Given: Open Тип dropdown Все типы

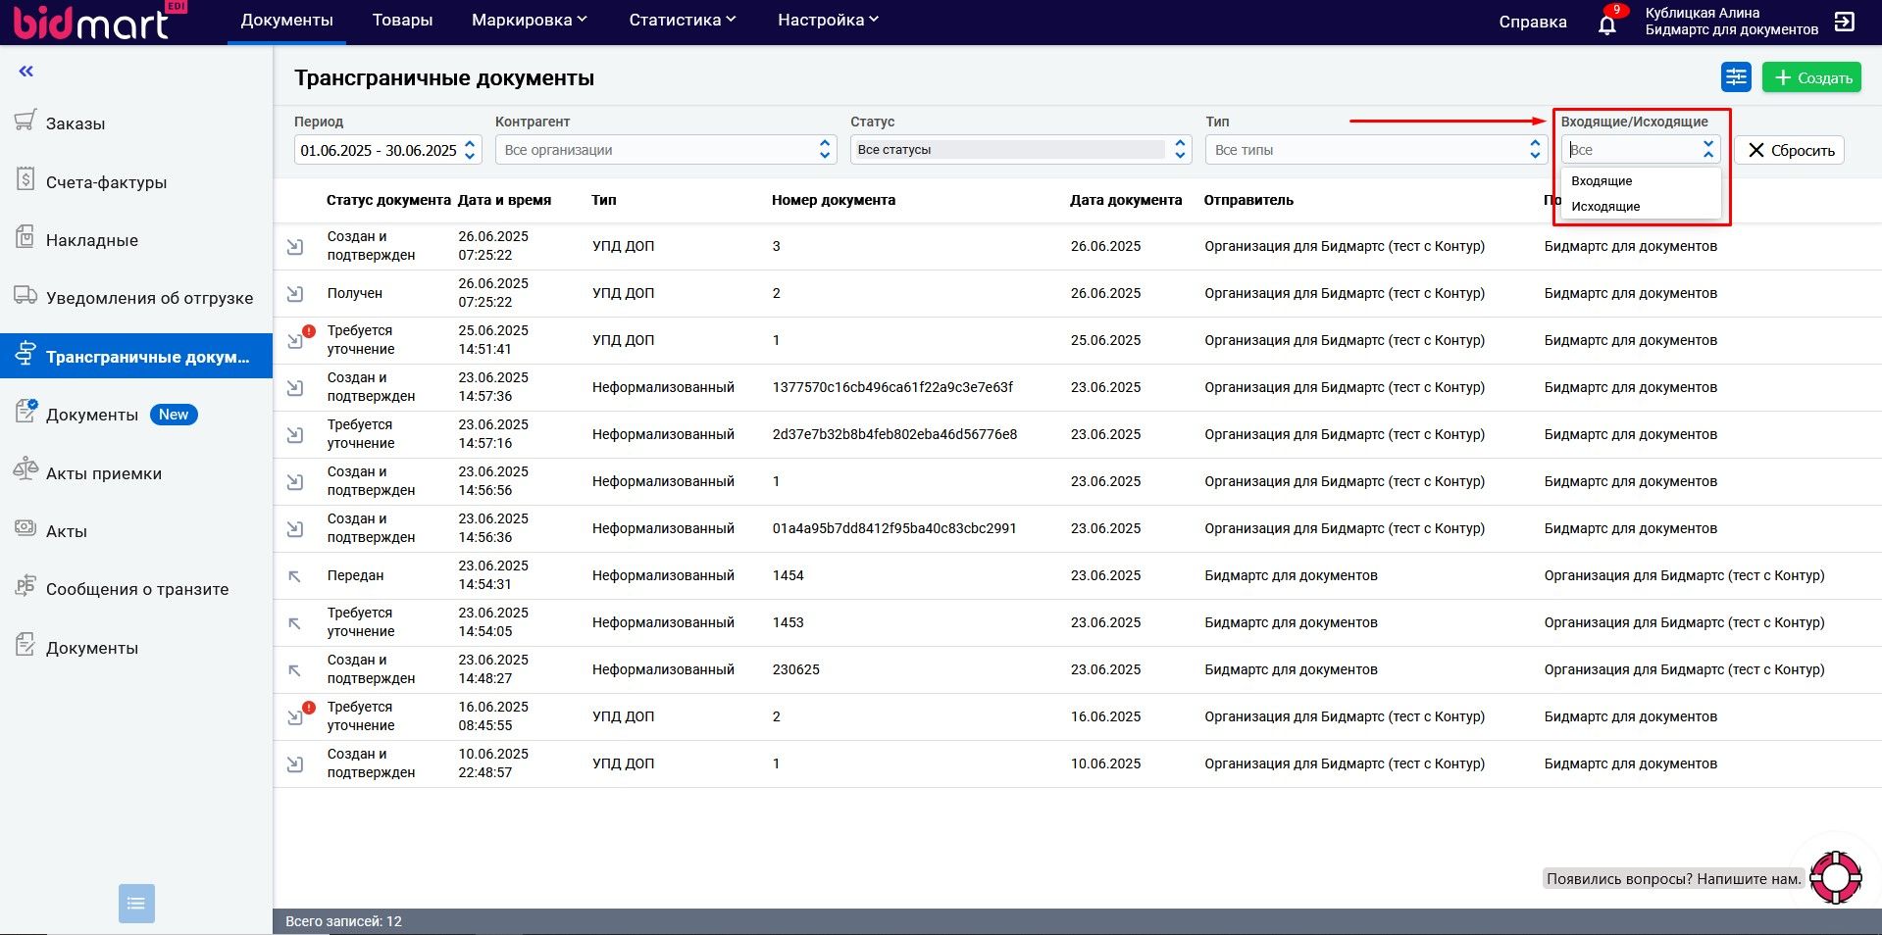Looking at the screenshot, I should click(x=1376, y=150).
